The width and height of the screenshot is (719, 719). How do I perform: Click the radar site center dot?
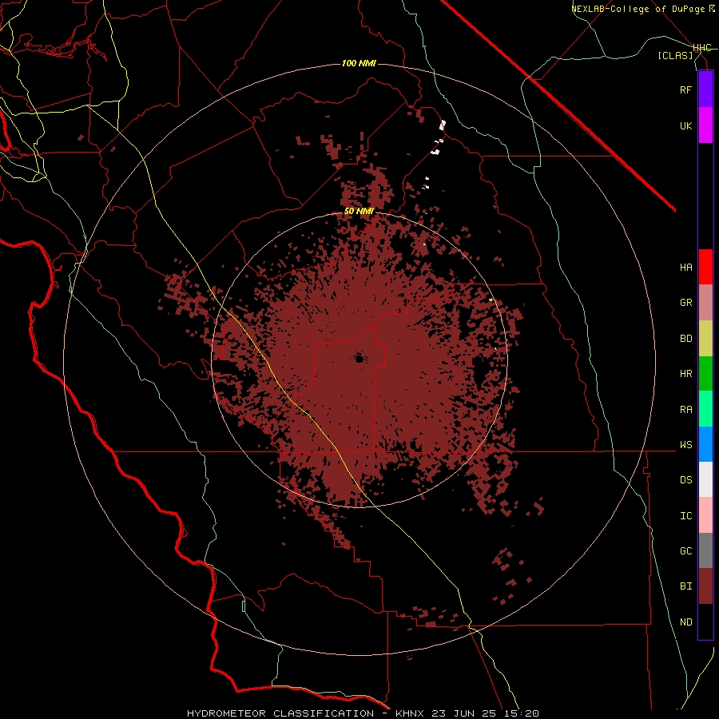359,358
